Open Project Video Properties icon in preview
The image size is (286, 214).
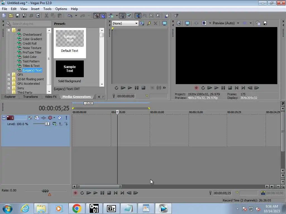[178, 23]
